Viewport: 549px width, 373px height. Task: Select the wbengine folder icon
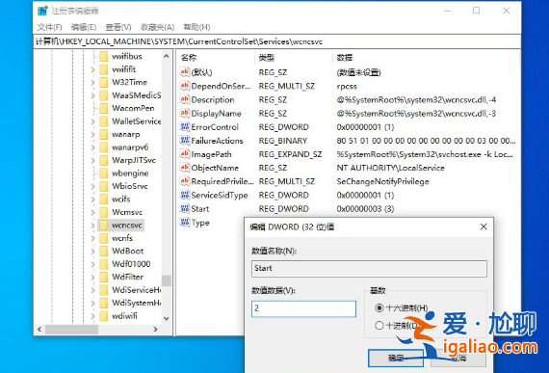point(104,173)
